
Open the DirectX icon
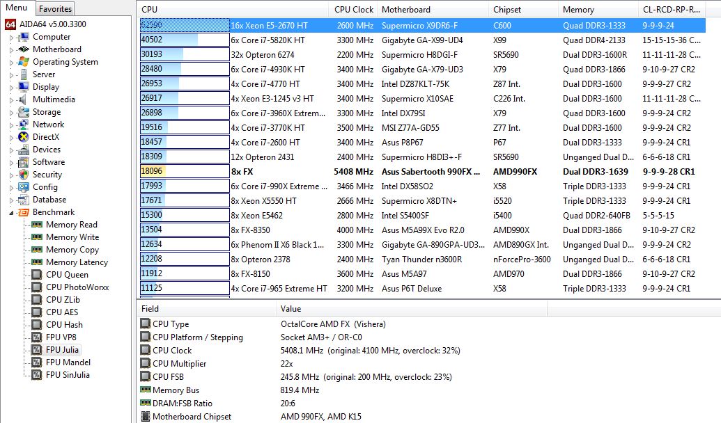24,137
